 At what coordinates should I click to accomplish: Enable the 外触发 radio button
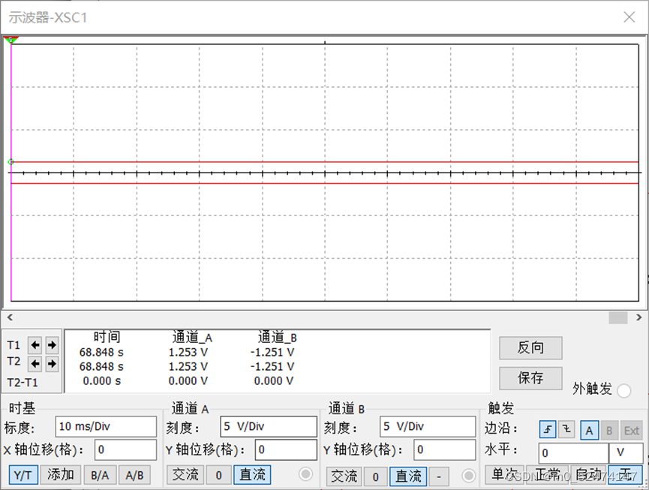point(623,390)
